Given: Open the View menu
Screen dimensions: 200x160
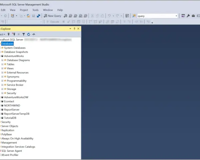Looking at the screenshot, I should [x=13, y=10].
